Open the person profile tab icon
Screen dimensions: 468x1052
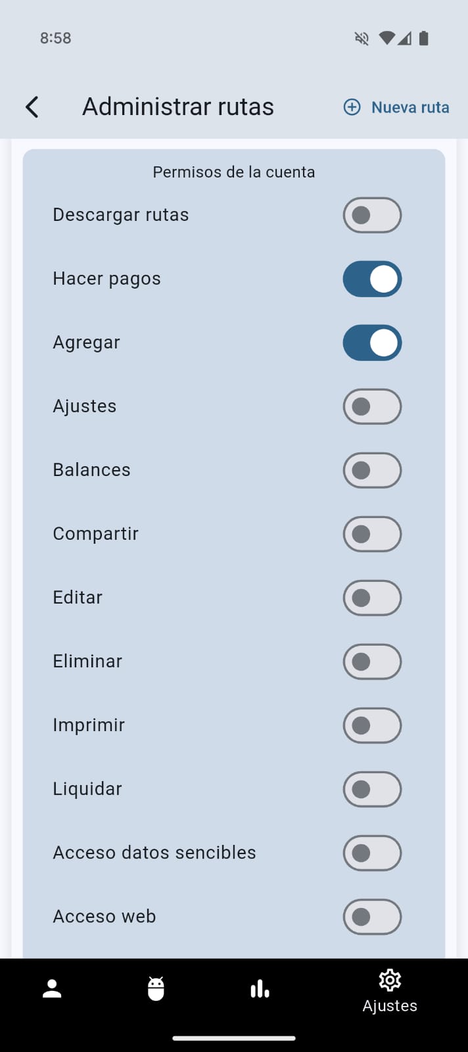(52, 989)
